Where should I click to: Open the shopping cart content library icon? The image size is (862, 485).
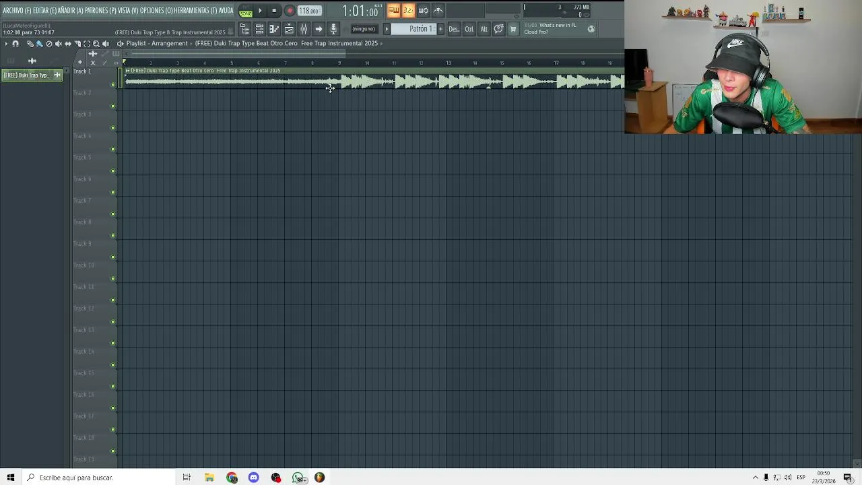coord(513,29)
